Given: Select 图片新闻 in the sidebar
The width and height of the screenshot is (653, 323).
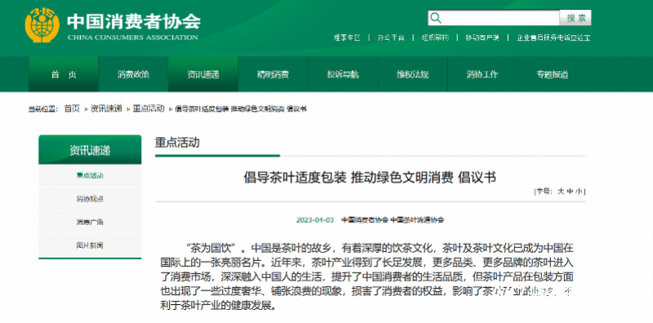Looking at the screenshot, I should tap(90, 246).
